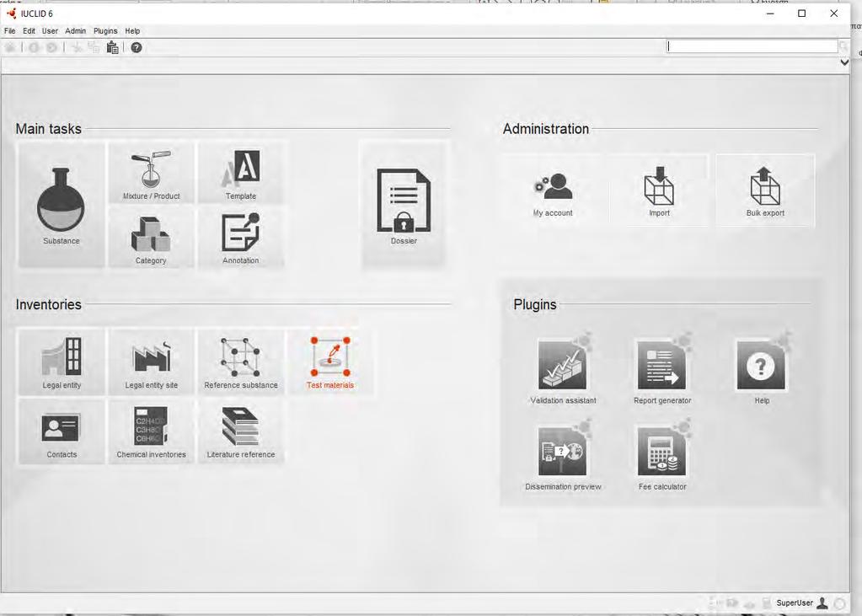Screen dimensions: 862x616
Task: Click the home toolbar icon
Action: point(10,48)
